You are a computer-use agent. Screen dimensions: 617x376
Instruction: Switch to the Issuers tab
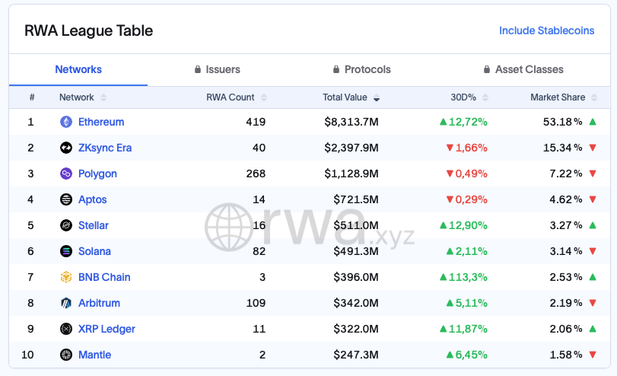[x=217, y=69]
